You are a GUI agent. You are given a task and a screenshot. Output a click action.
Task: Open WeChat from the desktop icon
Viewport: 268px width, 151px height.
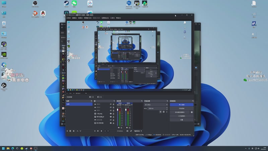point(74,3)
